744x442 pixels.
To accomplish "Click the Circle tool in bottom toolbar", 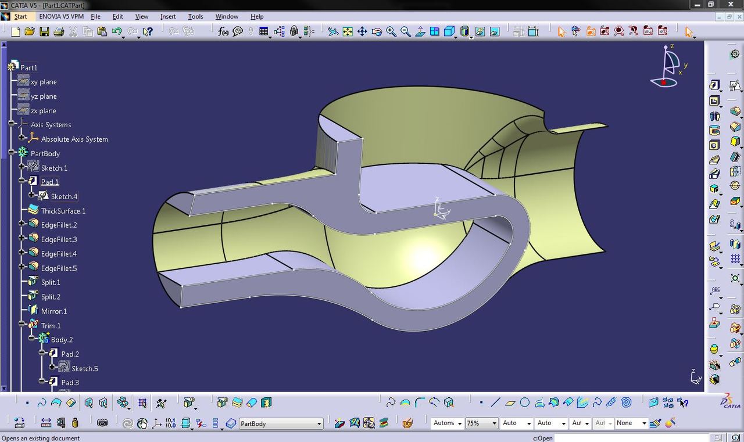I will [x=525, y=403].
